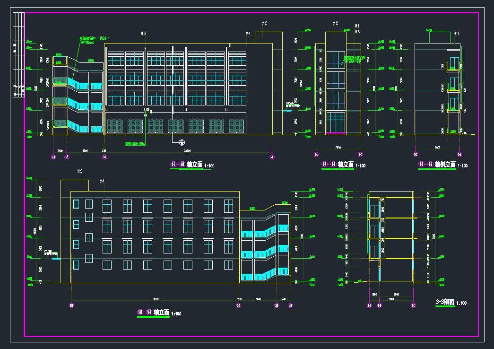
Task: Click the title block table in the top-left corner
Action: 18,54
